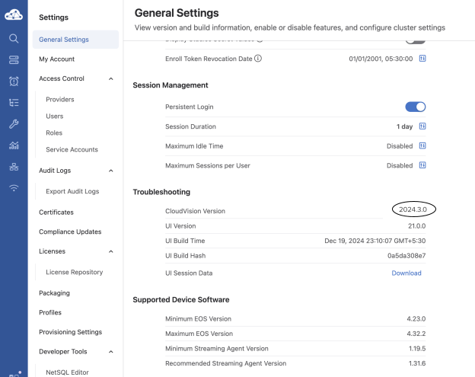The image size is (475, 377).
Task: Click Minimum EOS Version value 4.23.0
Action: tap(416, 319)
